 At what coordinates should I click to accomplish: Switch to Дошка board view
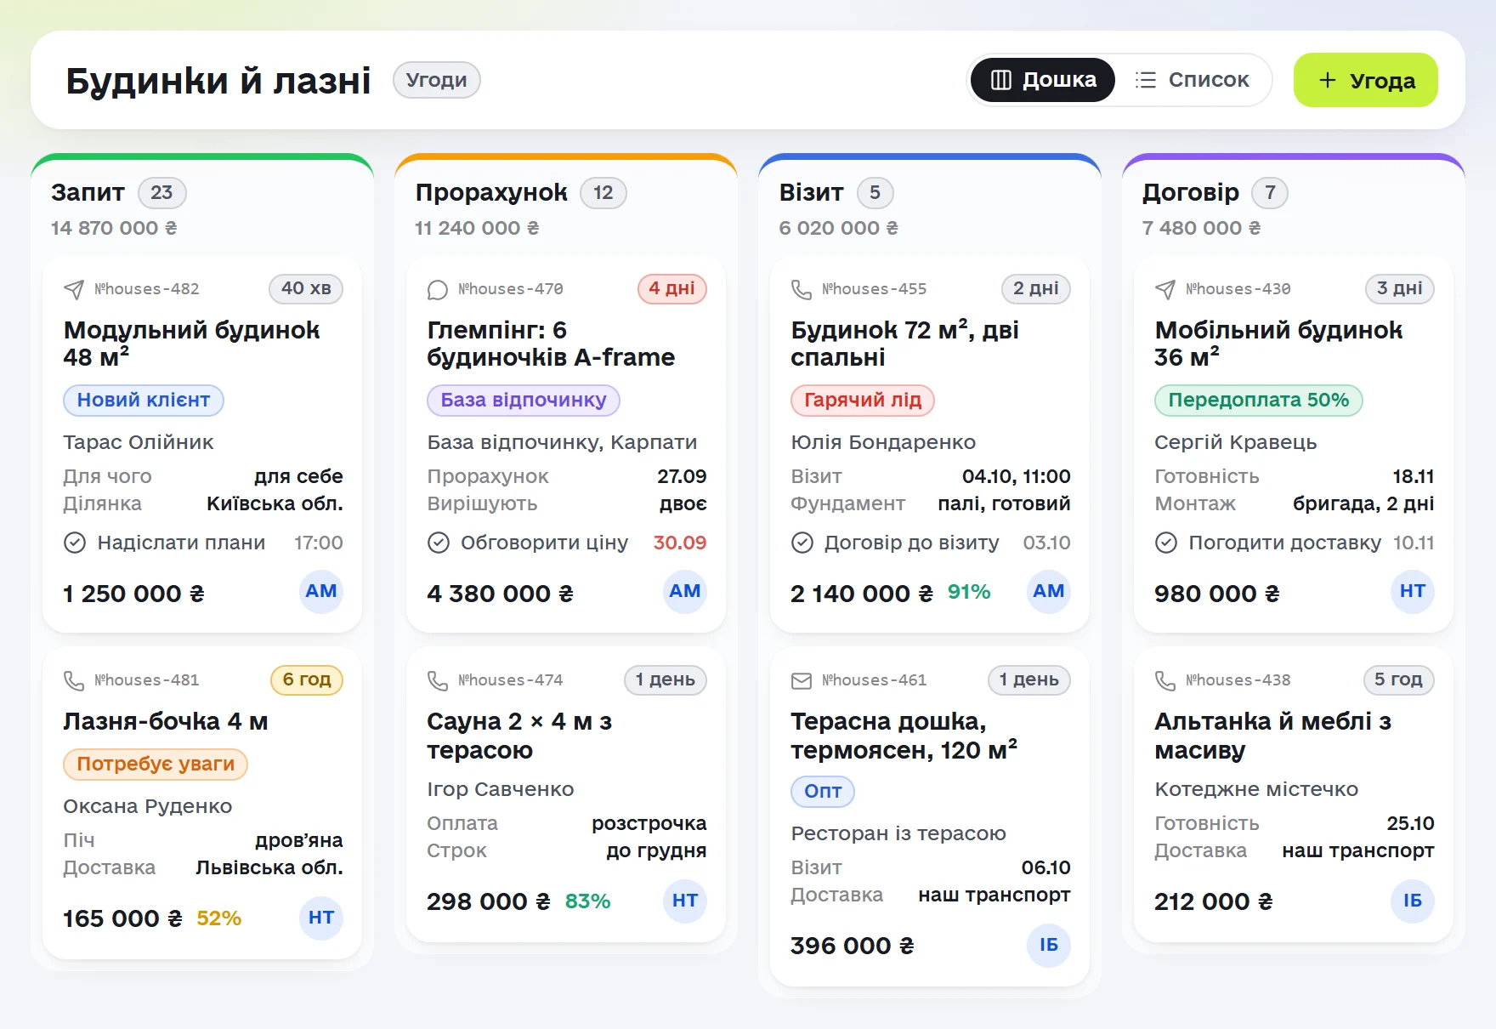click(1043, 80)
